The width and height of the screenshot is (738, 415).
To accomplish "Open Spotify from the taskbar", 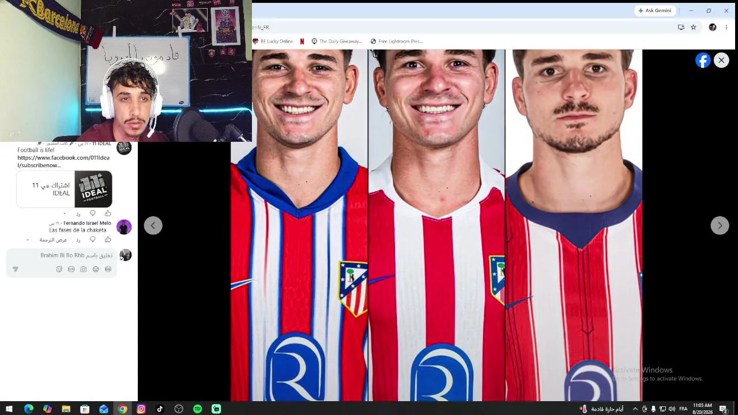I will 198,409.
